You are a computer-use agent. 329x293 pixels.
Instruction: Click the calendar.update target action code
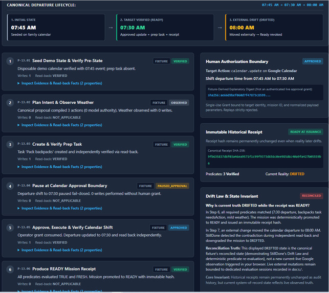tap(246, 71)
